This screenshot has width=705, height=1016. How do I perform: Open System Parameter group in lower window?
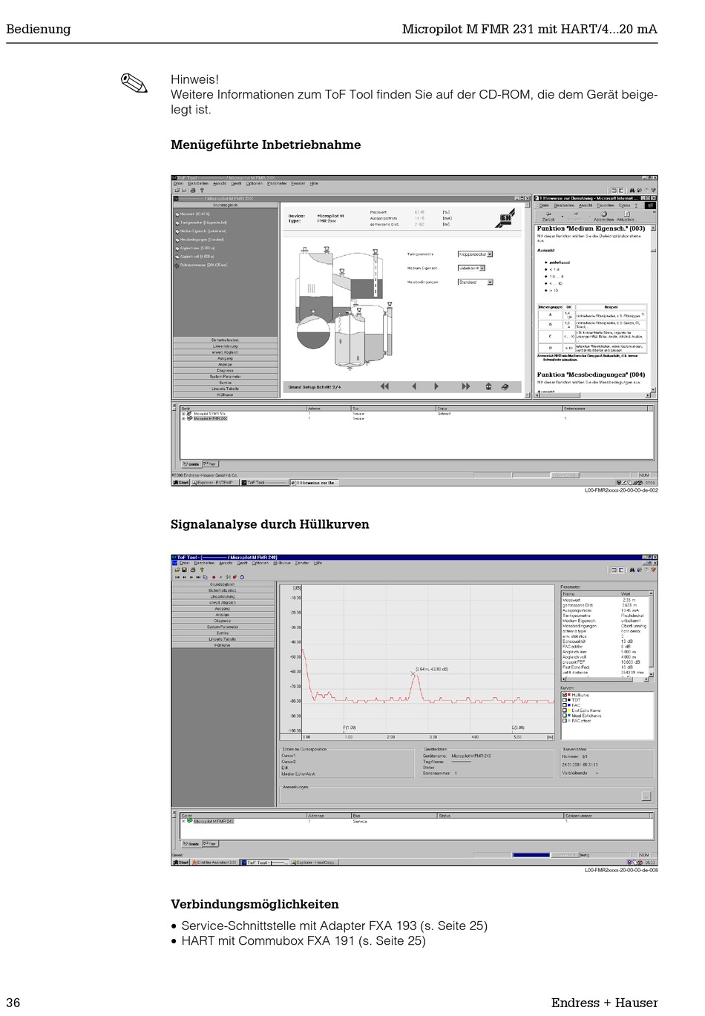(x=223, y=627)
